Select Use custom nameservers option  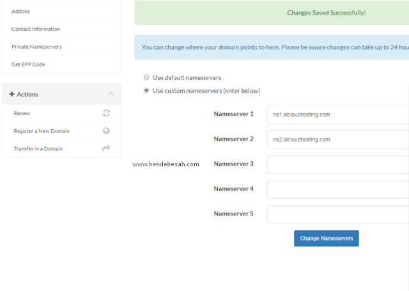146,91
